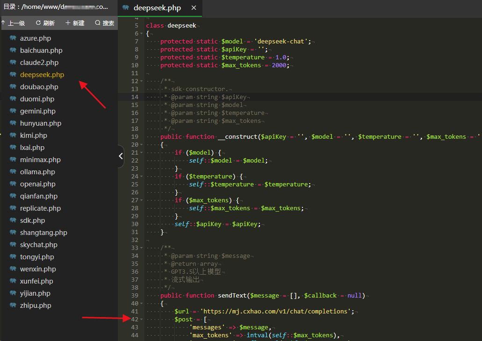Click the PHP icon next to claude2.php

point(13,63)
